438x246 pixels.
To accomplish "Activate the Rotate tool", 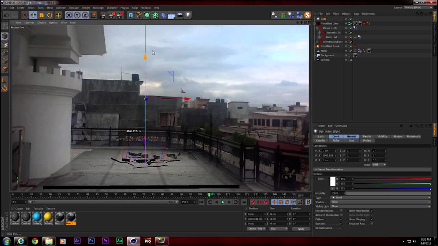I will point(50,15).
